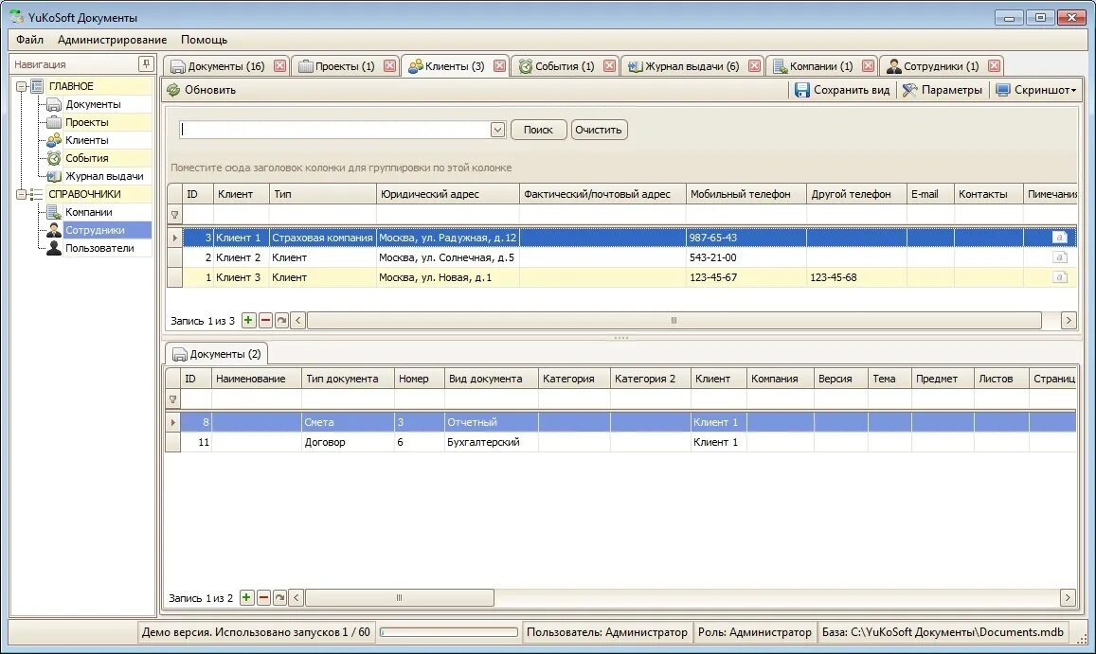
Task: Switch to the Сотрудники (1) tab
Action: pyautogui.click(x=941, y=66)
